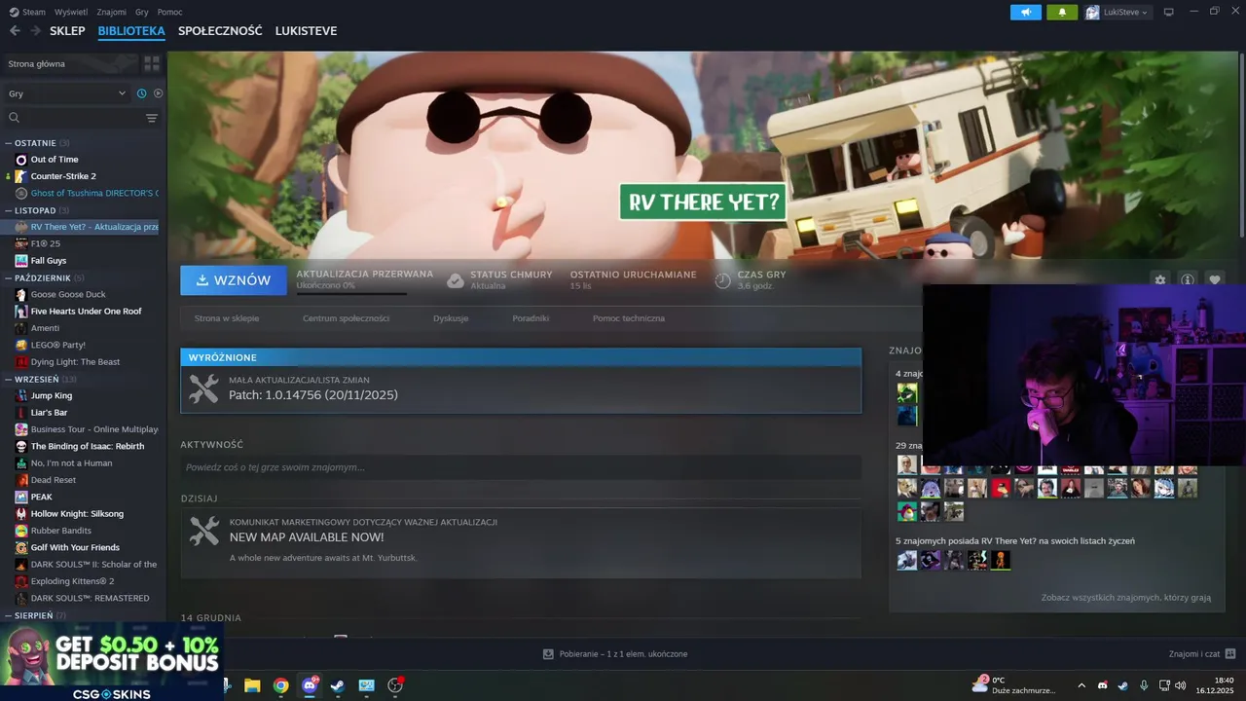Open Steam notifications bell
Viewport: 1246px width, 701px height.
click(x=1062, y=12)
